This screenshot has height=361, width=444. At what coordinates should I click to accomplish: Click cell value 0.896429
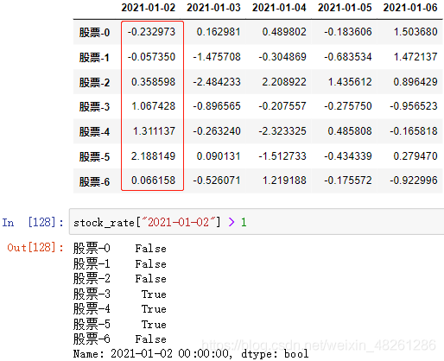click(415, 82)
